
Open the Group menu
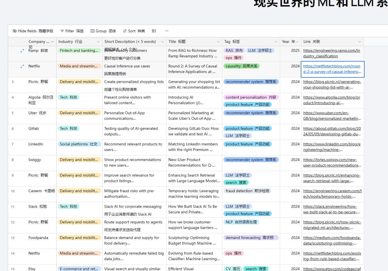click(x=103, y=31)
